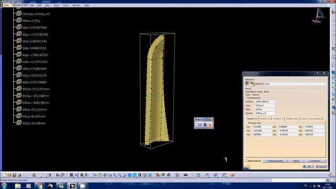Viewport: 336px width, 189px height.
Task: Open a file via the folder icon
Action: [9, 175]
